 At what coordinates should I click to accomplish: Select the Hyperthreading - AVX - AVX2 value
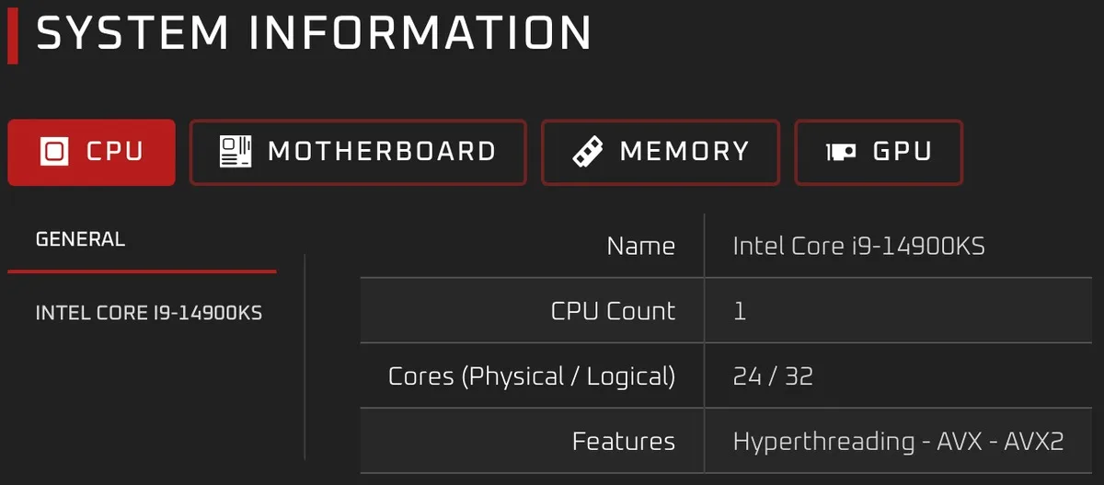click(x=898, y=442)
